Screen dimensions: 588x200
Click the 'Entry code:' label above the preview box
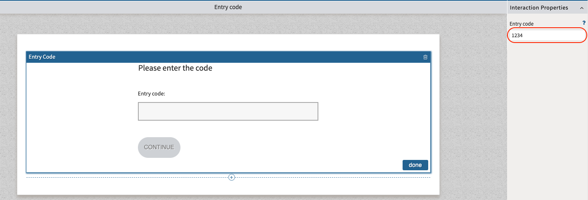pos(152,94)
